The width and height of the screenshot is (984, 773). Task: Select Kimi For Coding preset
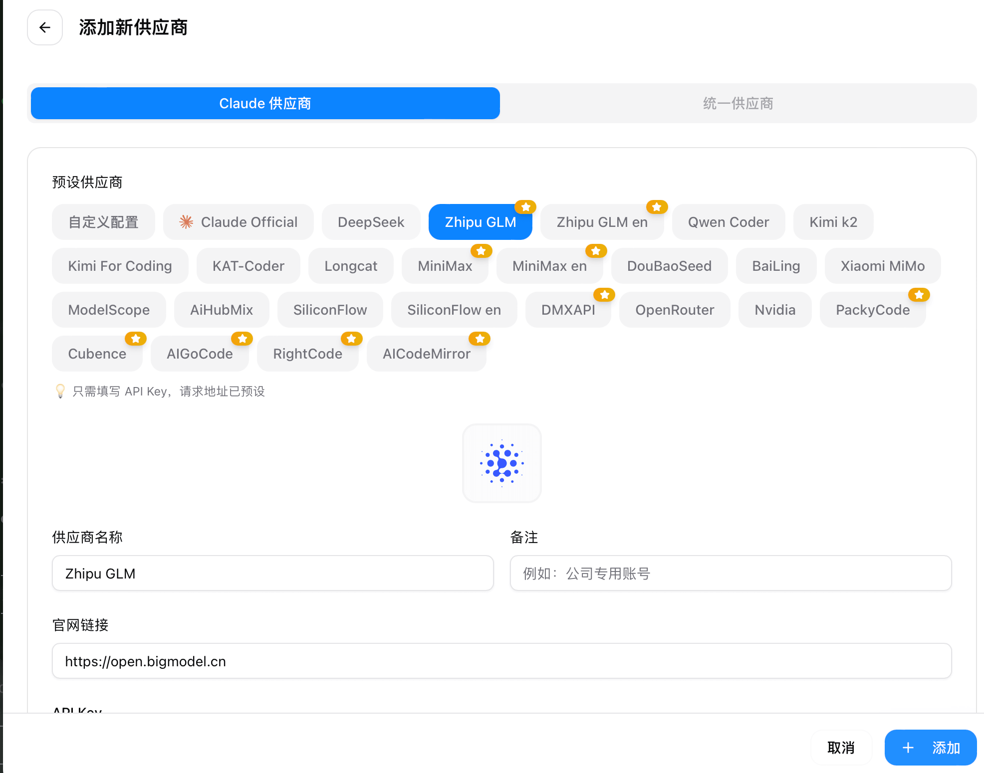pos(120,266)
